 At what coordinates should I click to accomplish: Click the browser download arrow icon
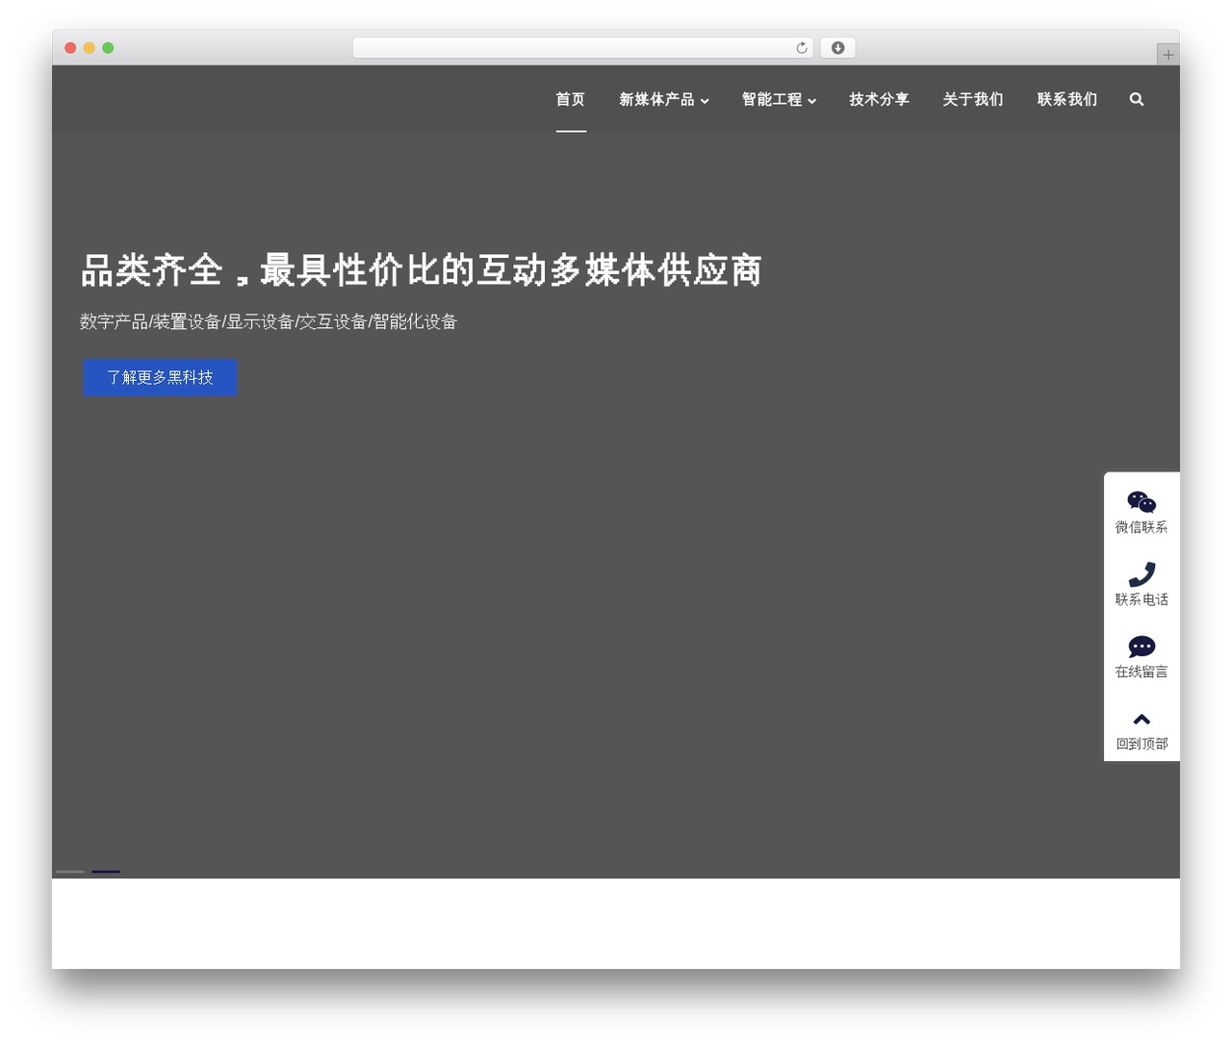(x=837, y=48)
